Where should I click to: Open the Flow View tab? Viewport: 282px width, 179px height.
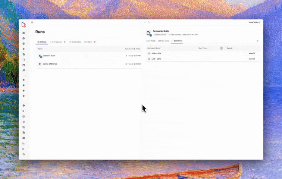pos(163,41)
